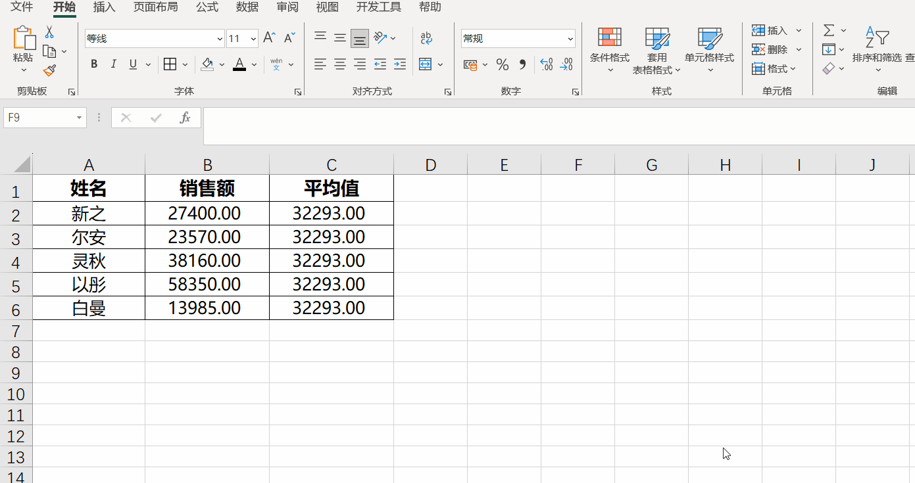
Task: Expand the 常规 number format dropdown
Action: click(x=570, y=38)
